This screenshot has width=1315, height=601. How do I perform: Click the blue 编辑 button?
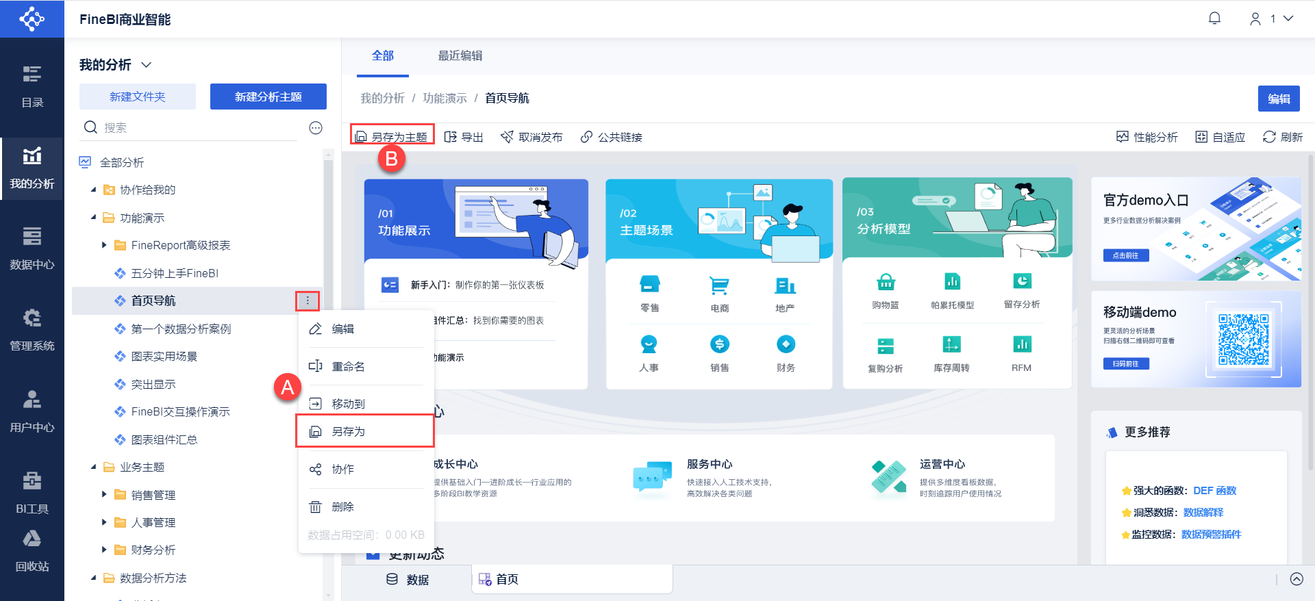coord(1279,99)
